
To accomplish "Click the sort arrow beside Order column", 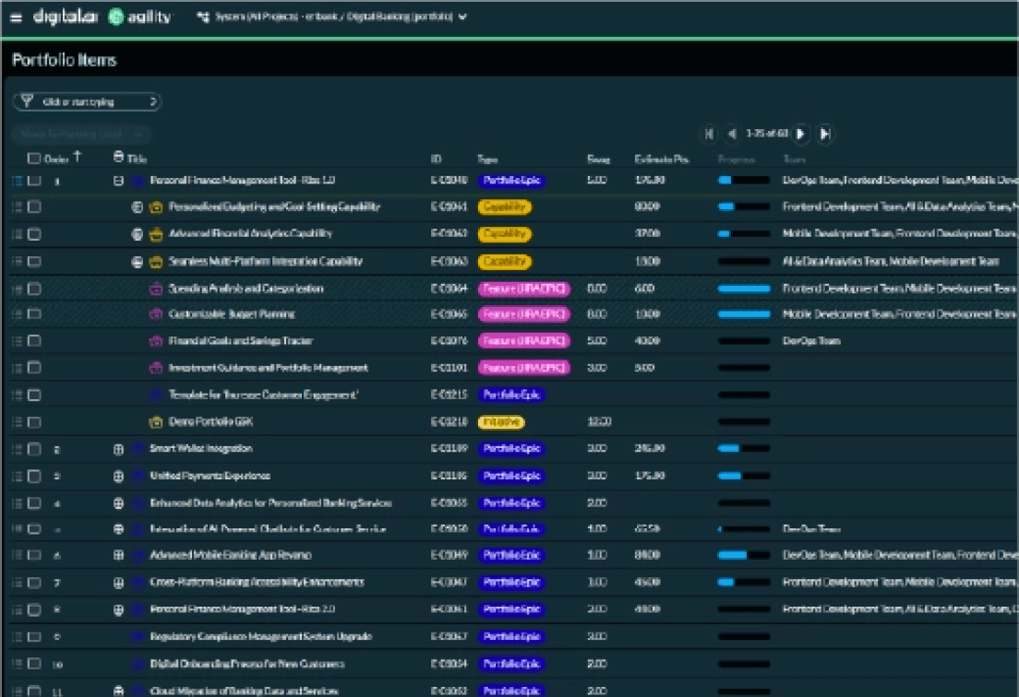I will pos(78,157).
